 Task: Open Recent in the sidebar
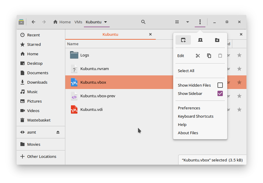coord(41,35)
